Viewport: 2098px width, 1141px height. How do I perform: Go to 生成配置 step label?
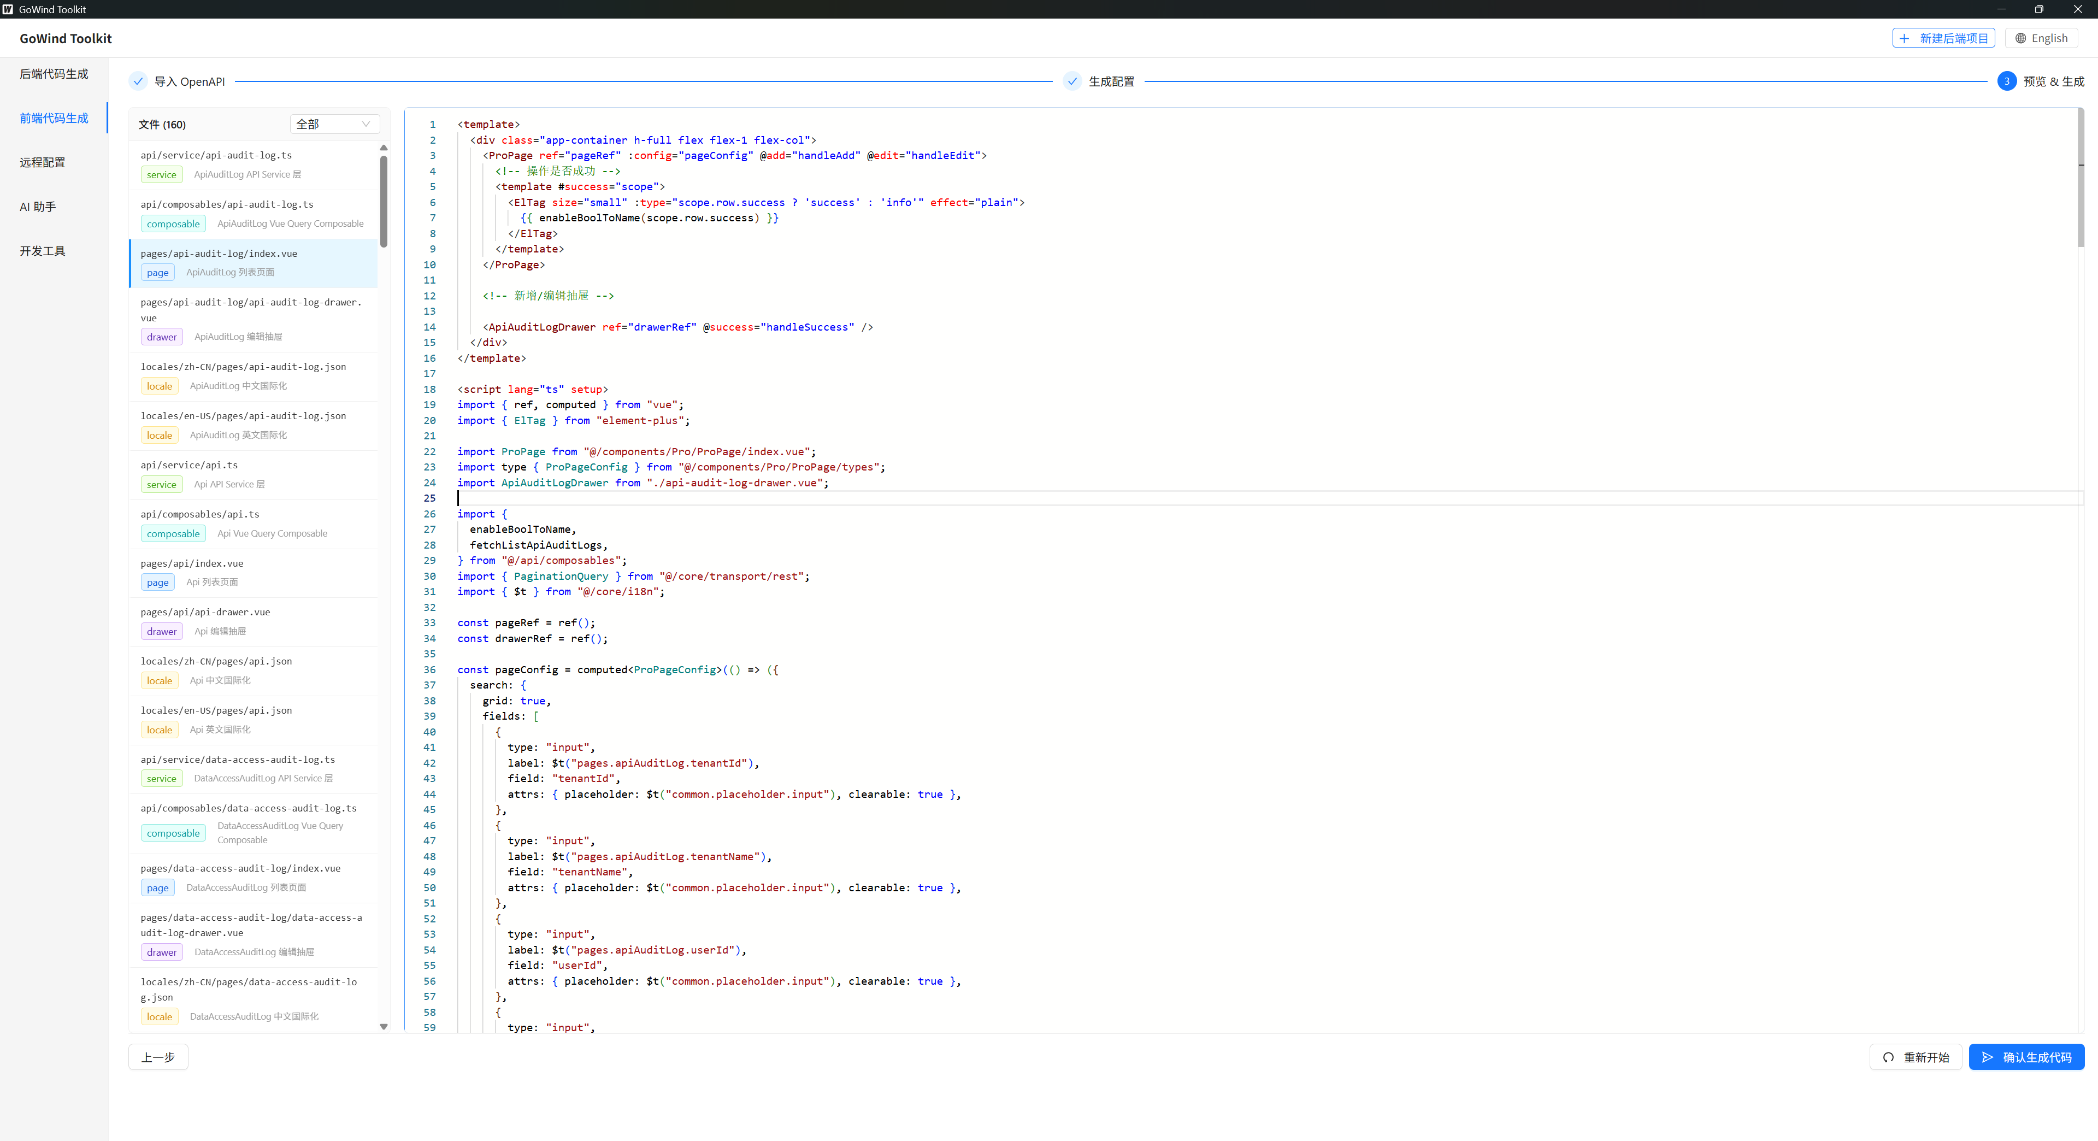[x=1112, y=81]
